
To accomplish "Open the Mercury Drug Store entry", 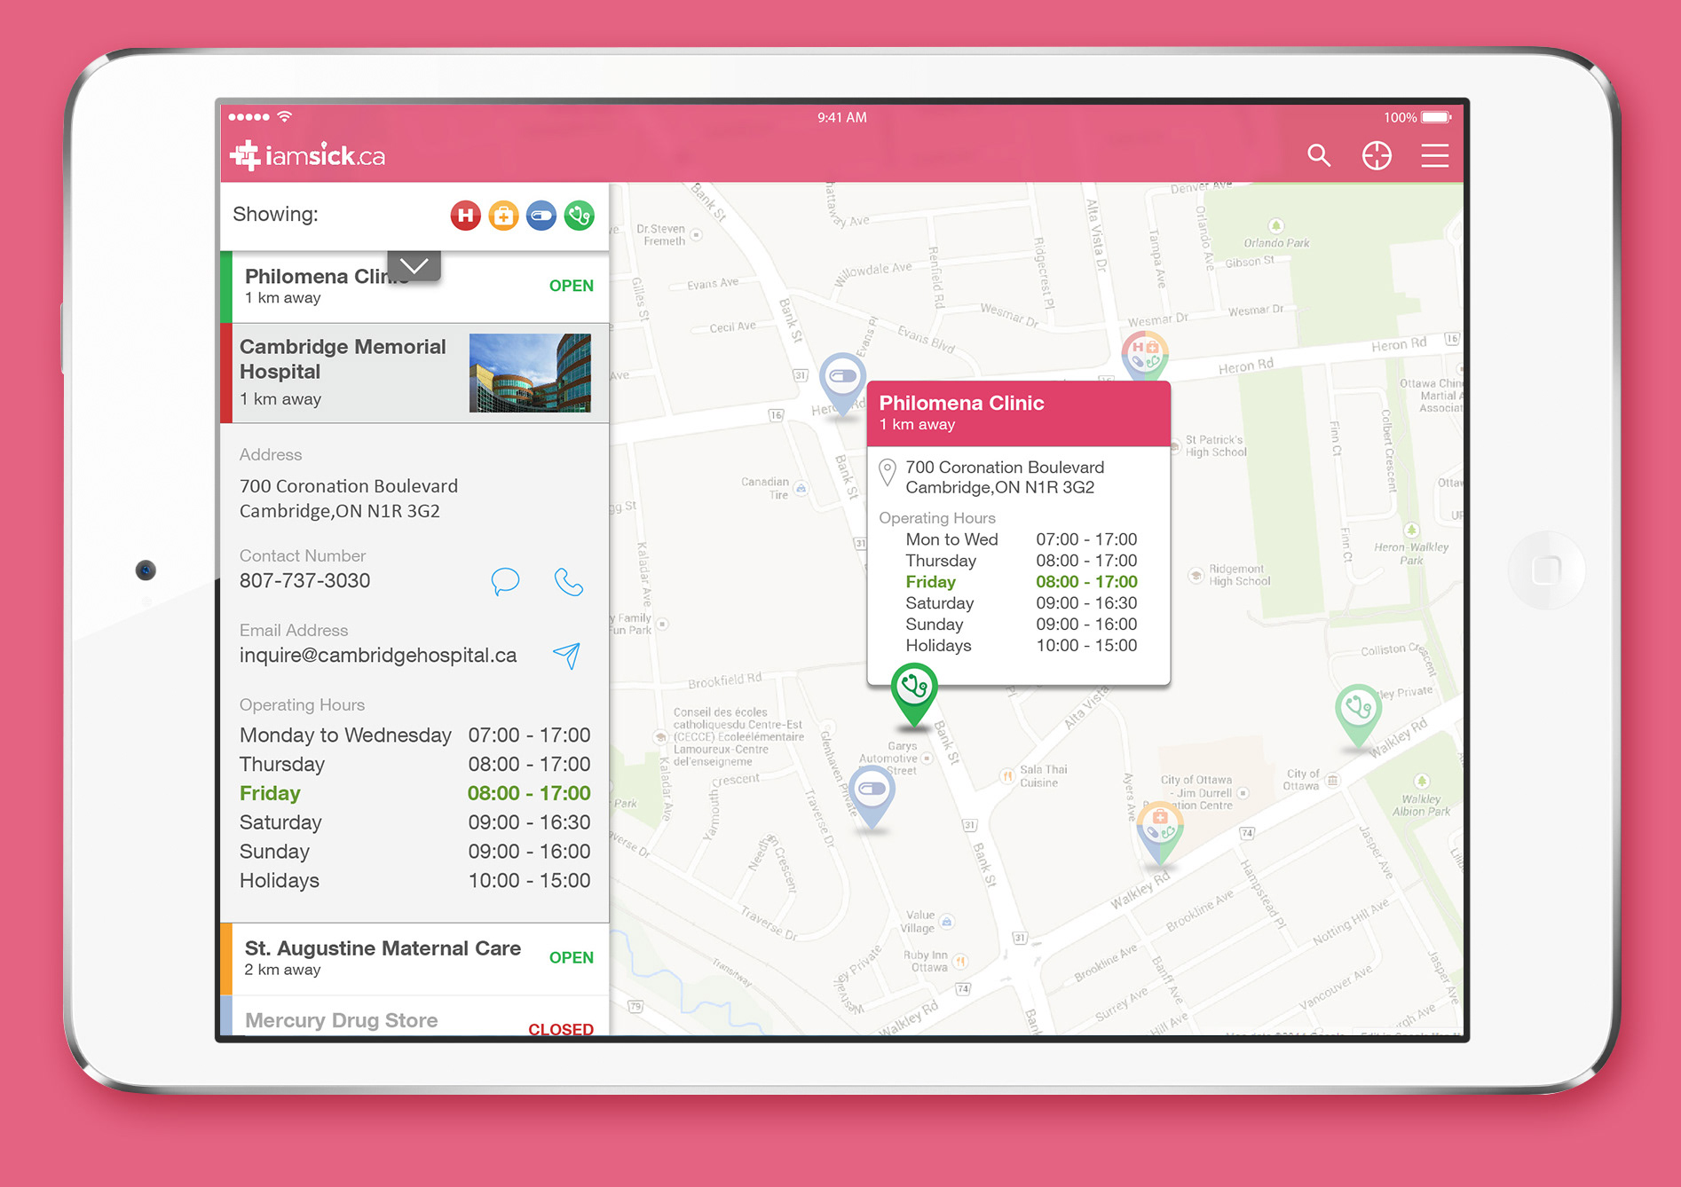I will point(414,1017).
